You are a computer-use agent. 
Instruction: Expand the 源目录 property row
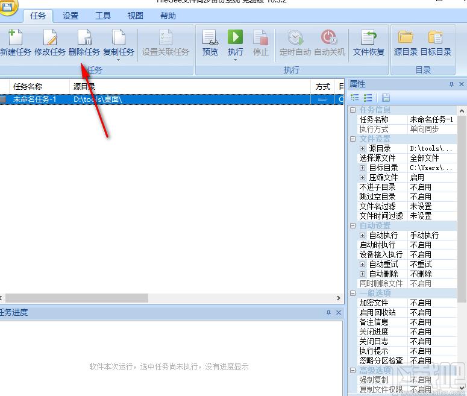pyautogui.click(x=362, y=148)
